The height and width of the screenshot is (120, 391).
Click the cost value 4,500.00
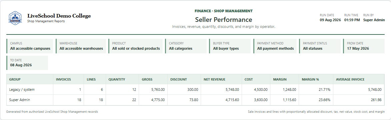coord(261,90)
